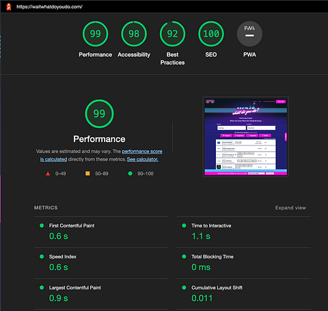Open the waitwhatdoyoudo.com URL link

click(x=49, y=7)
